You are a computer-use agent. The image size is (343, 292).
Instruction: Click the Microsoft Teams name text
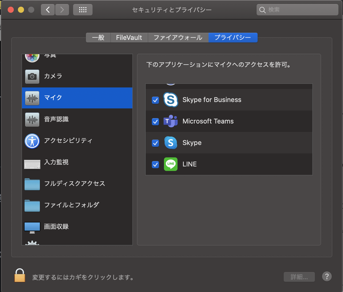click(x=208, y=121)
